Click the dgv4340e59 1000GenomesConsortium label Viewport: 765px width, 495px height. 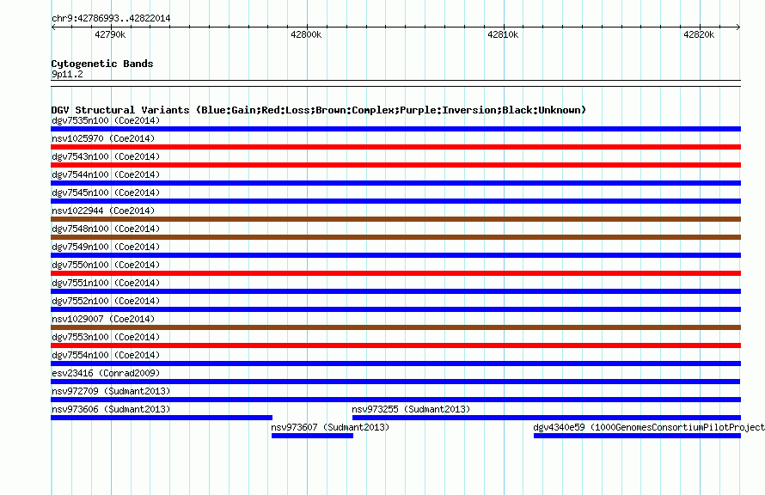[x=649, y=427]
